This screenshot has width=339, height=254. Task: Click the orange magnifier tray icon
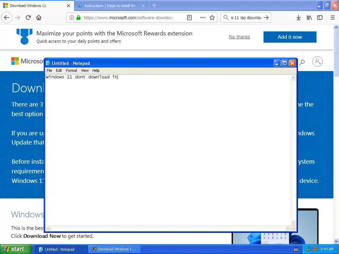[315, 249]
